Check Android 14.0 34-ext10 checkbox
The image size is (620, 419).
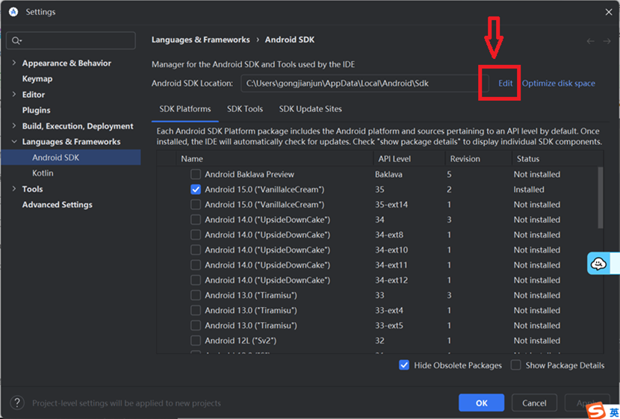click(x=195, y=249)
